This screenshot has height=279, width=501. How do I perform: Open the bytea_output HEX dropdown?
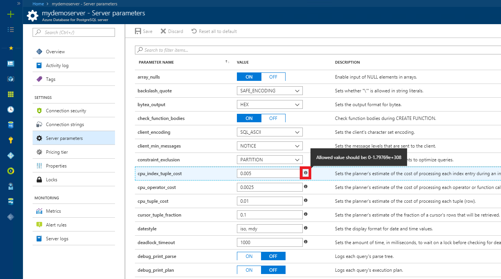pos(270,105)
